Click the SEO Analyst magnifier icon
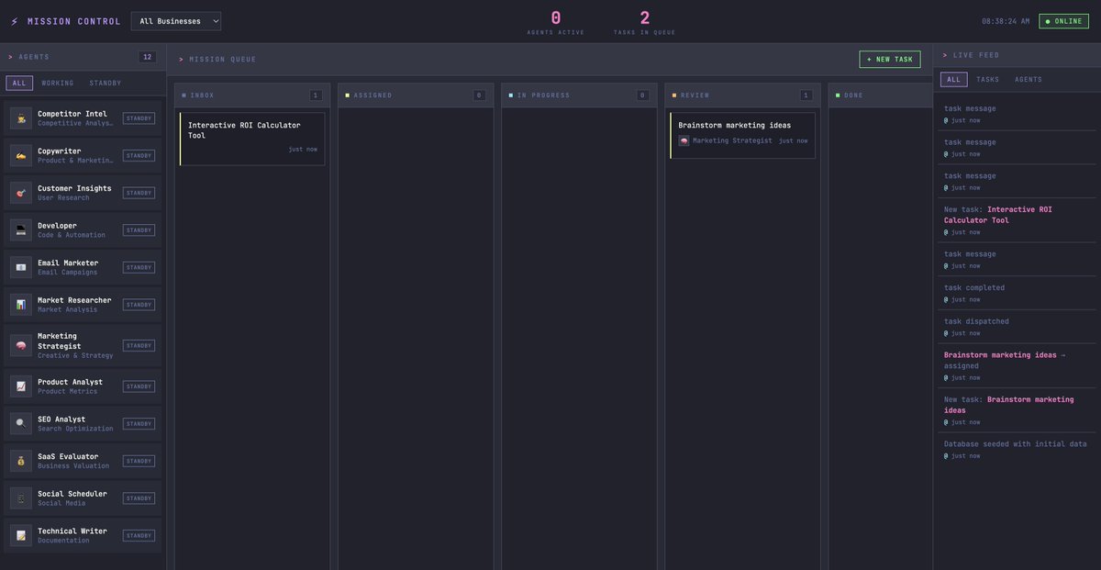 (x=21, y=423)
